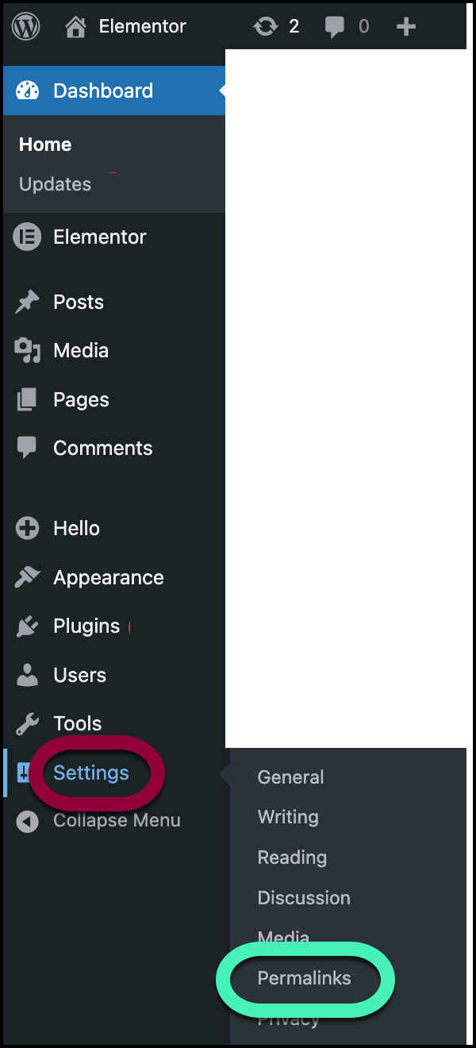Click the updates refresh icon
This screenshot has width=476, height=1048.
click(x=265, y=27)
